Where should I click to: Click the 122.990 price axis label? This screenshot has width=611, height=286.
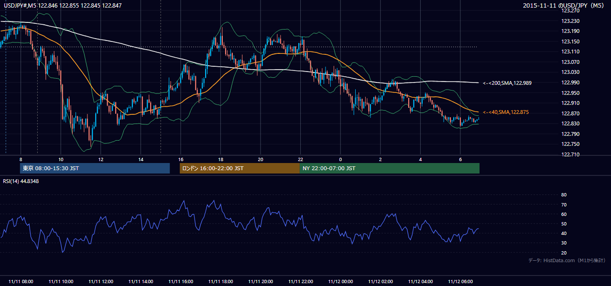[x=570, y=82]
